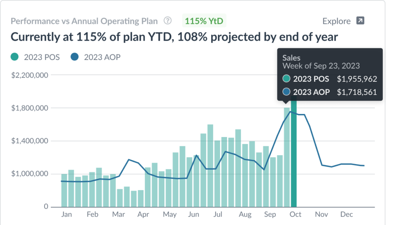The image size is (394, 225).
Task: Select the teal 2023 POS legend dot
Action: pos(14,57)
